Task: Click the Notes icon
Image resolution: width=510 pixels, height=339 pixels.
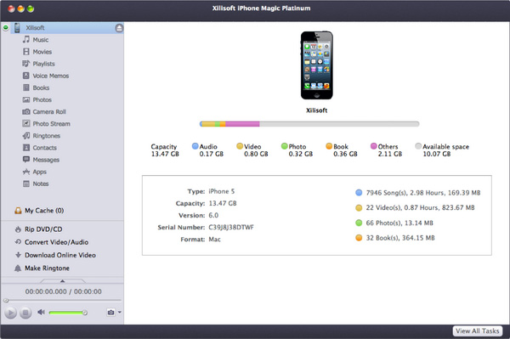Action: pos(26,184)
